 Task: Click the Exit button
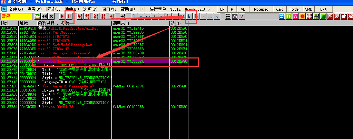323,9
